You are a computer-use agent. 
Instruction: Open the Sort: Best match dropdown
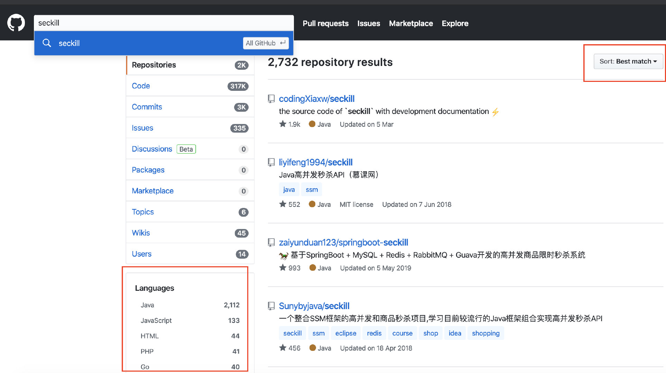coord(628,61)
